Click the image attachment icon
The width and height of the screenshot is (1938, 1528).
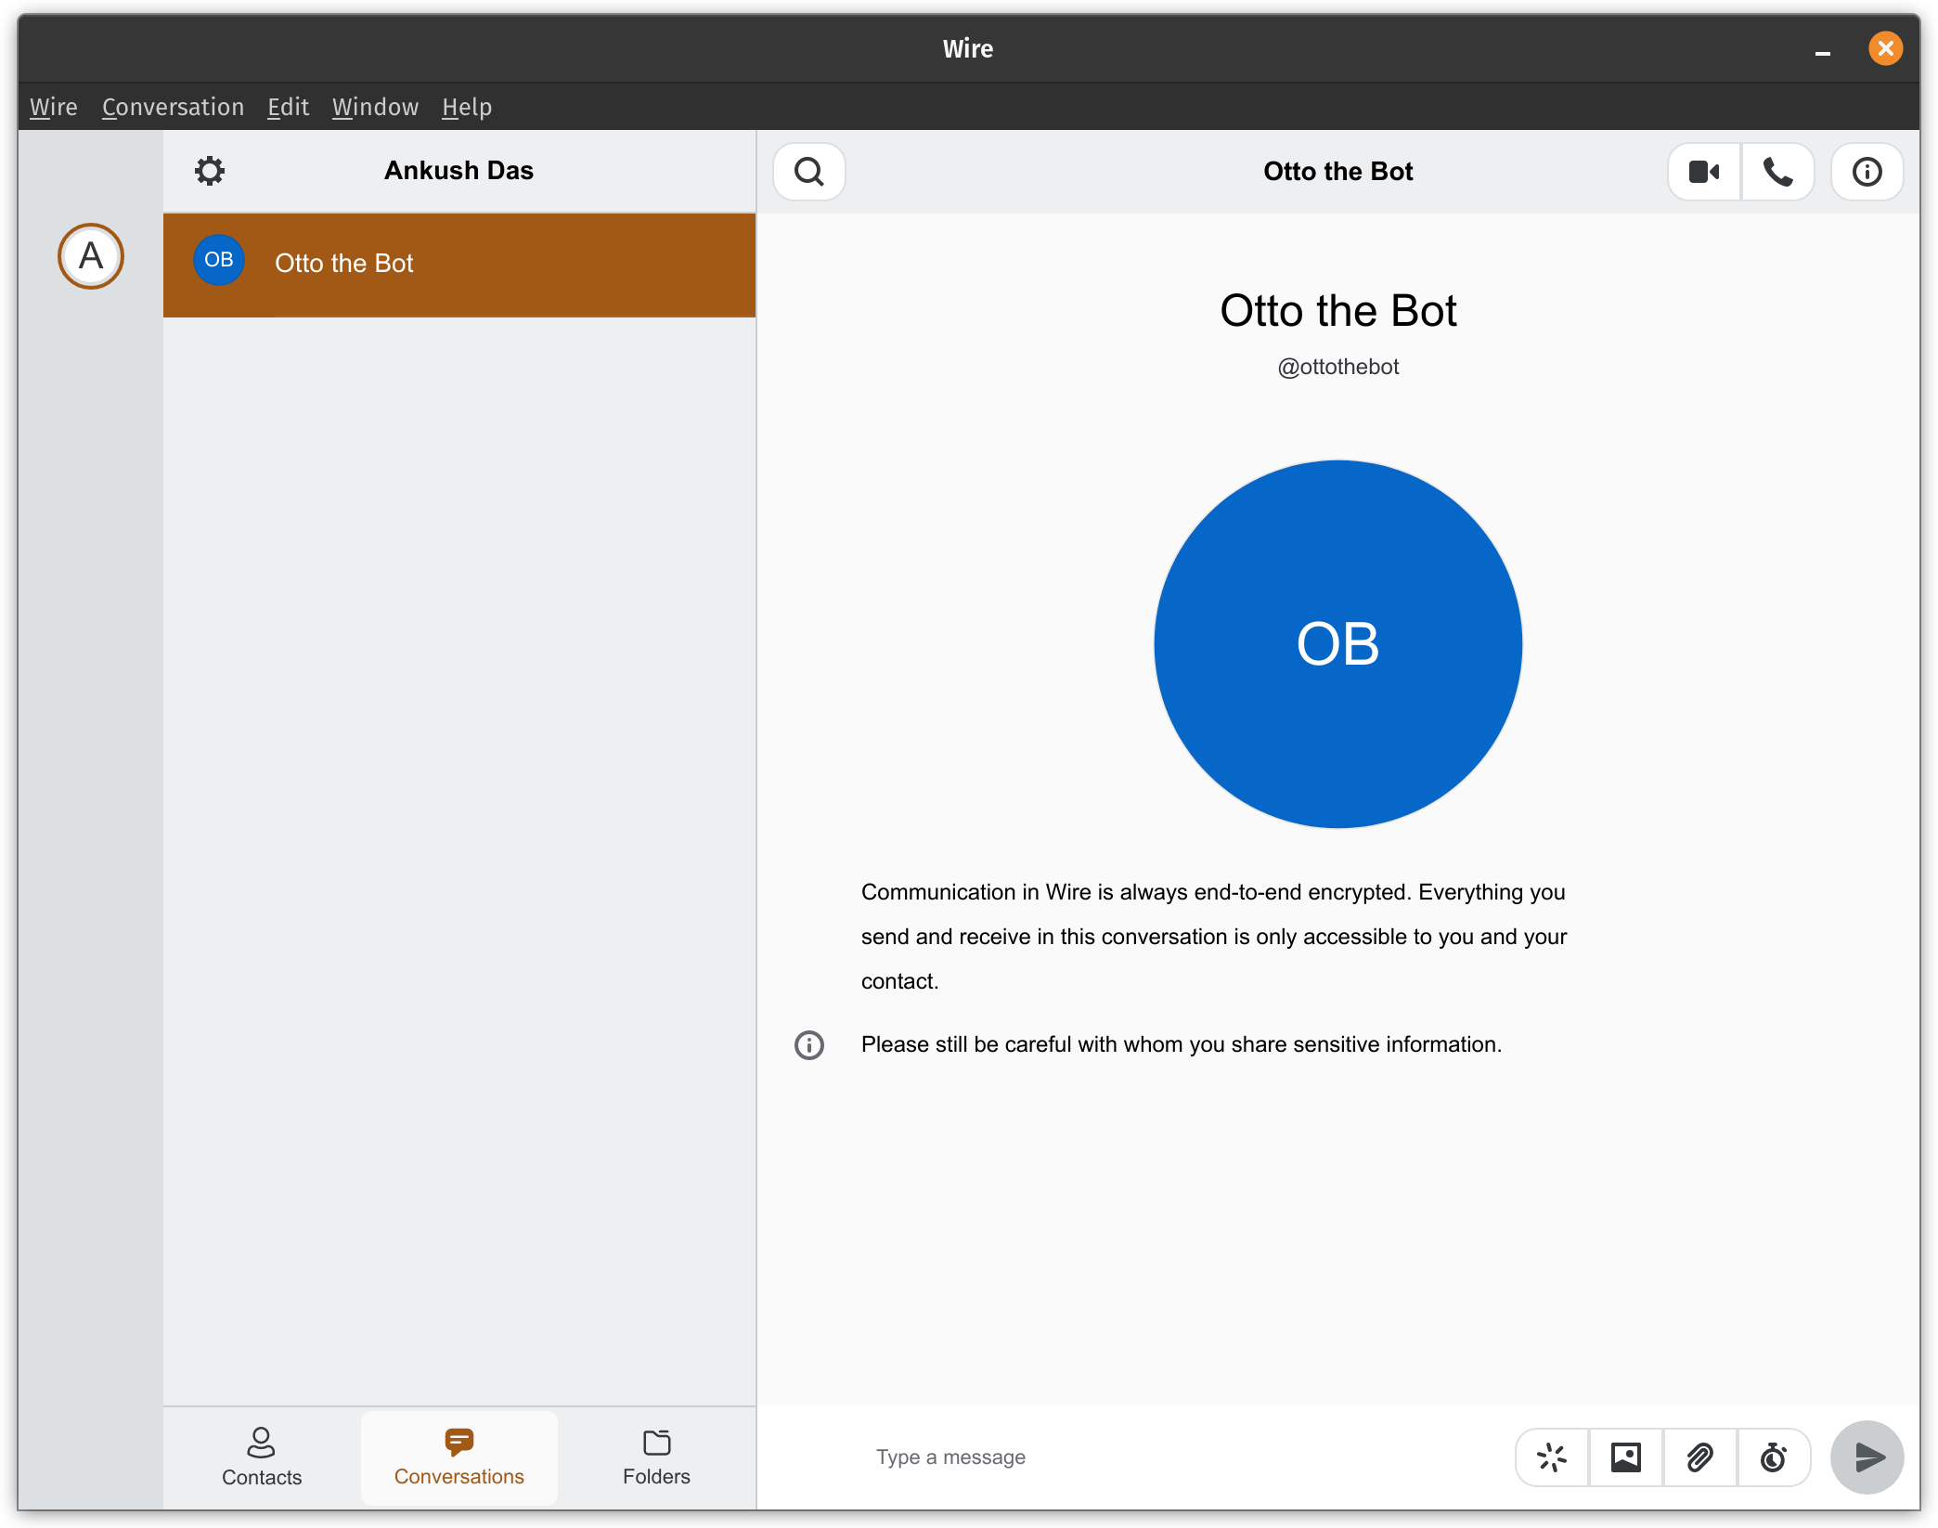pos(1626,1456)
